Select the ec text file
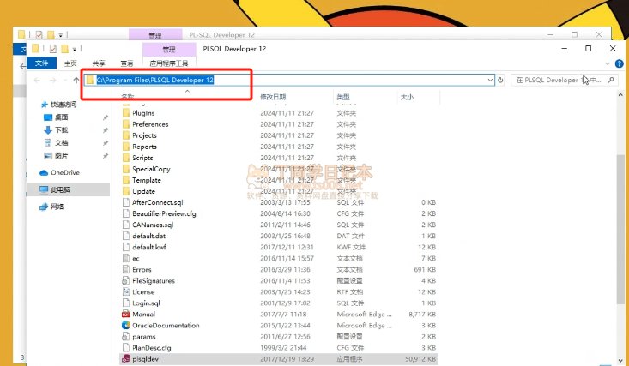 point(136,259)
